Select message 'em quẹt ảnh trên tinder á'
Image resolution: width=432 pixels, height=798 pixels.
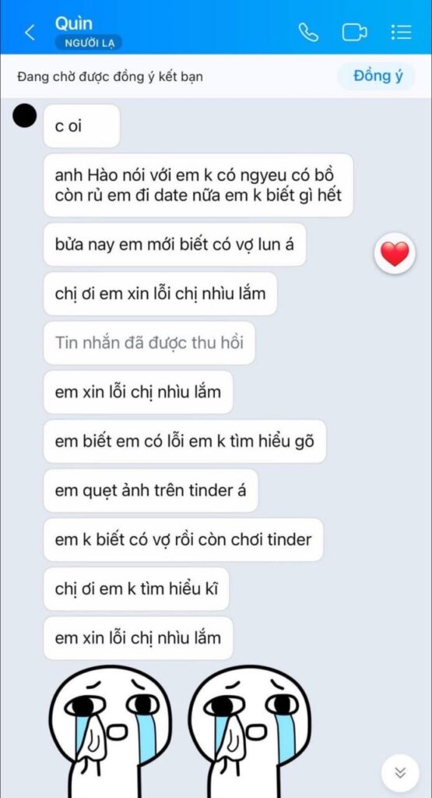pos(150,491)
